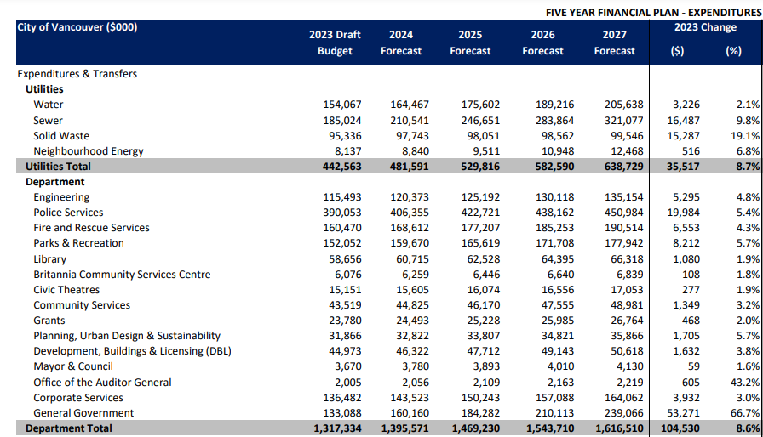Select Department Total 2027 value 1,616,510
Screen dimensions: 763x437
click(619, 428)
